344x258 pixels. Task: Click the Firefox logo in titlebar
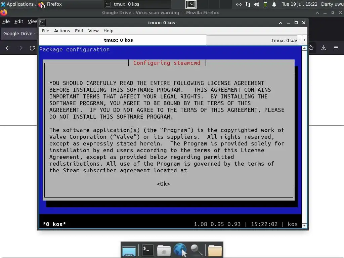(4, 12)
